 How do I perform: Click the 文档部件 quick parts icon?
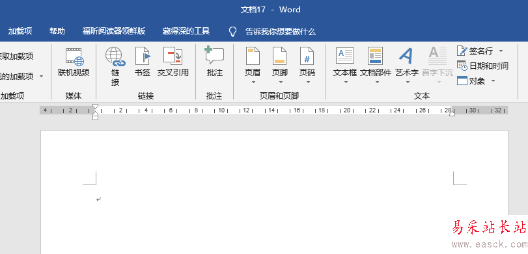click(375, 56)
